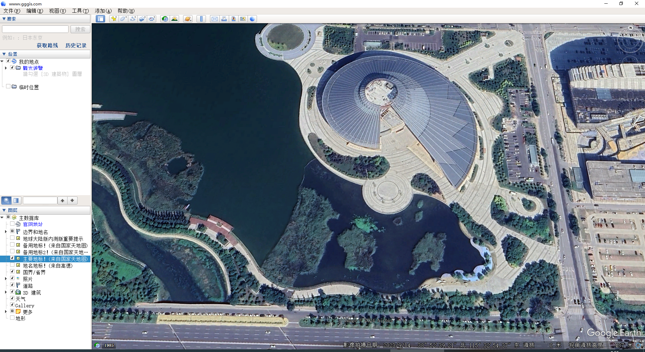The image size is (645, 352).
Task: Select the Add Polygon tool
Action: tap(123, 19)
